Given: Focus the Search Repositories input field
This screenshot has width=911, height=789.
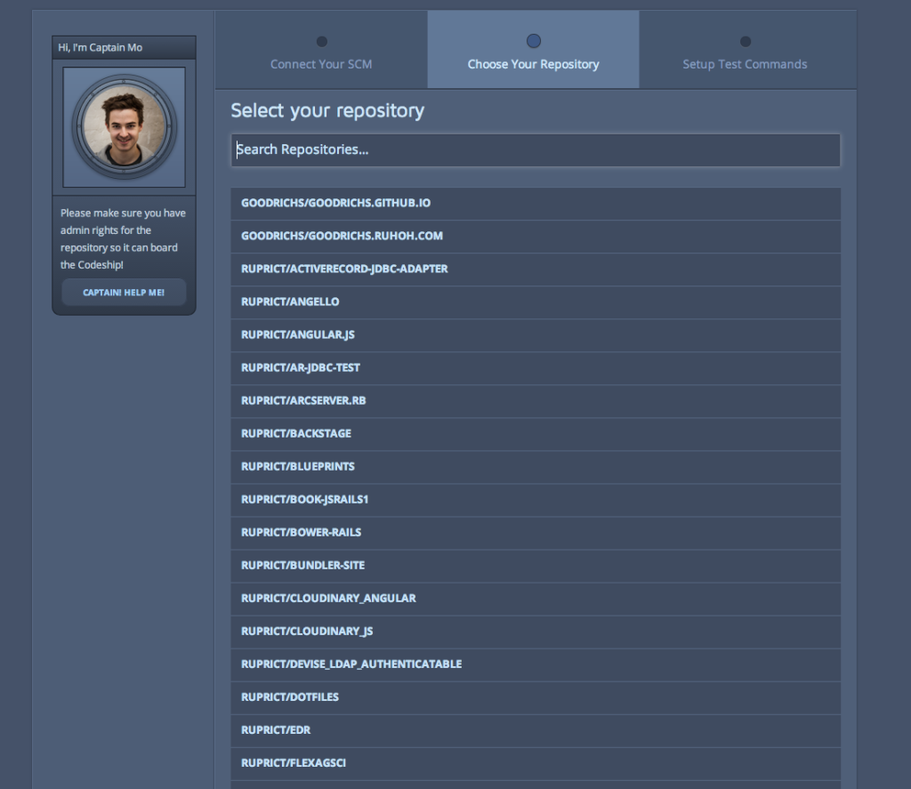Looking at the screenshot, I should click(536, 150).
